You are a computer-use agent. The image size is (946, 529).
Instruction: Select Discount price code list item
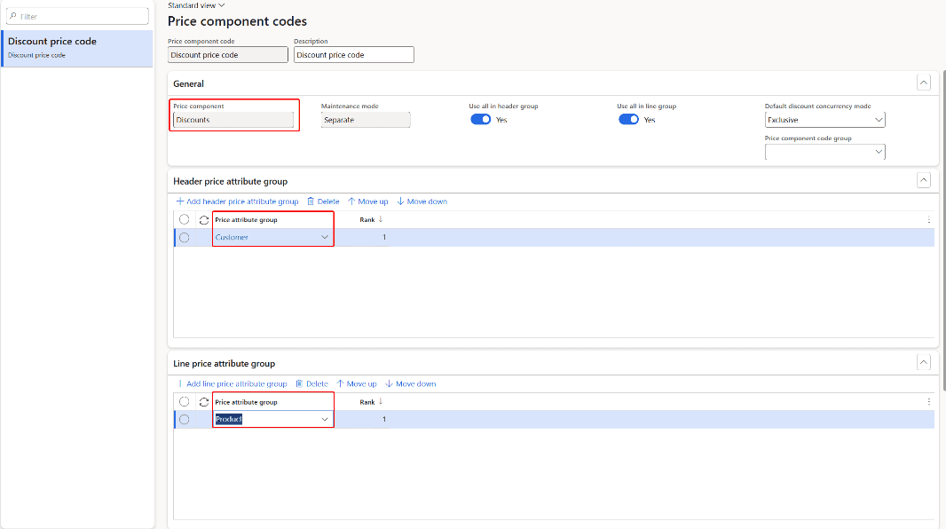[77, 48]
